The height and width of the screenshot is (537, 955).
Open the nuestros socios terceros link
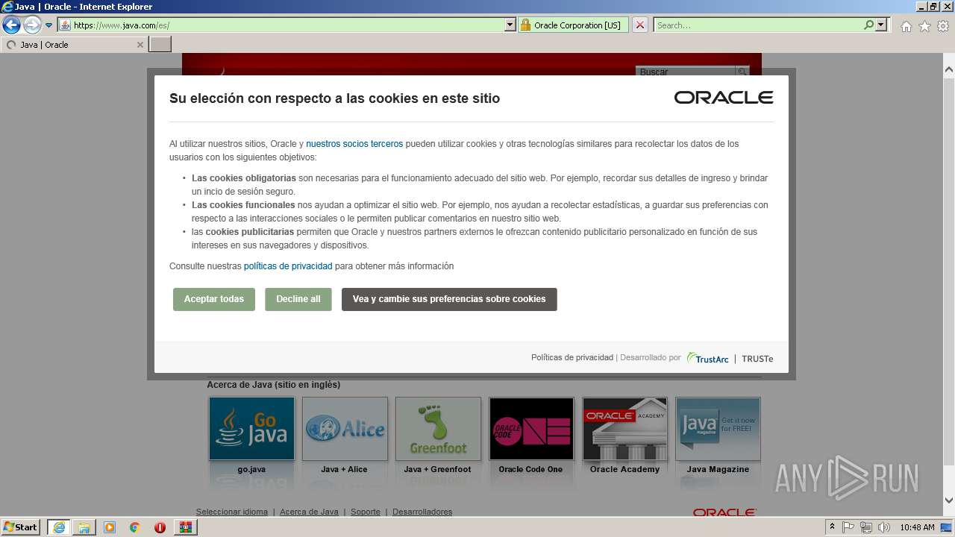(354, 144)
